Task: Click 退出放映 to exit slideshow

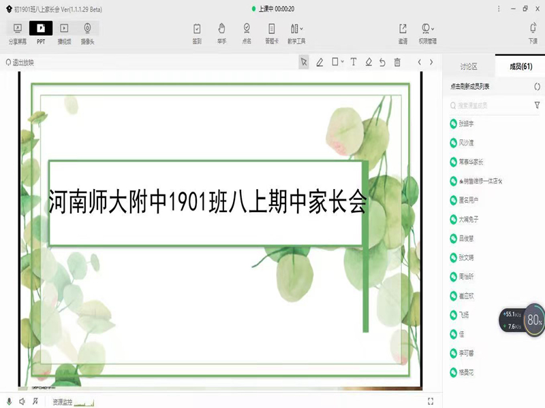Action: (20, 63)
